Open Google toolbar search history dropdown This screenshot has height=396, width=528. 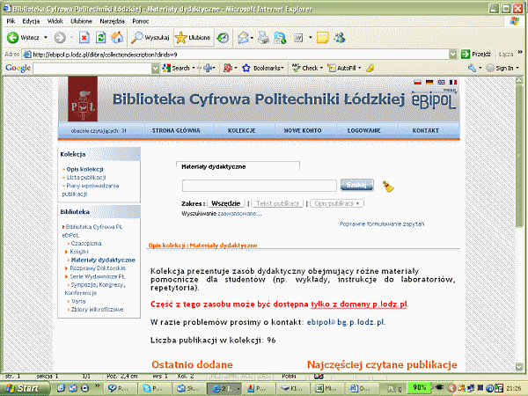pos(155,69)
